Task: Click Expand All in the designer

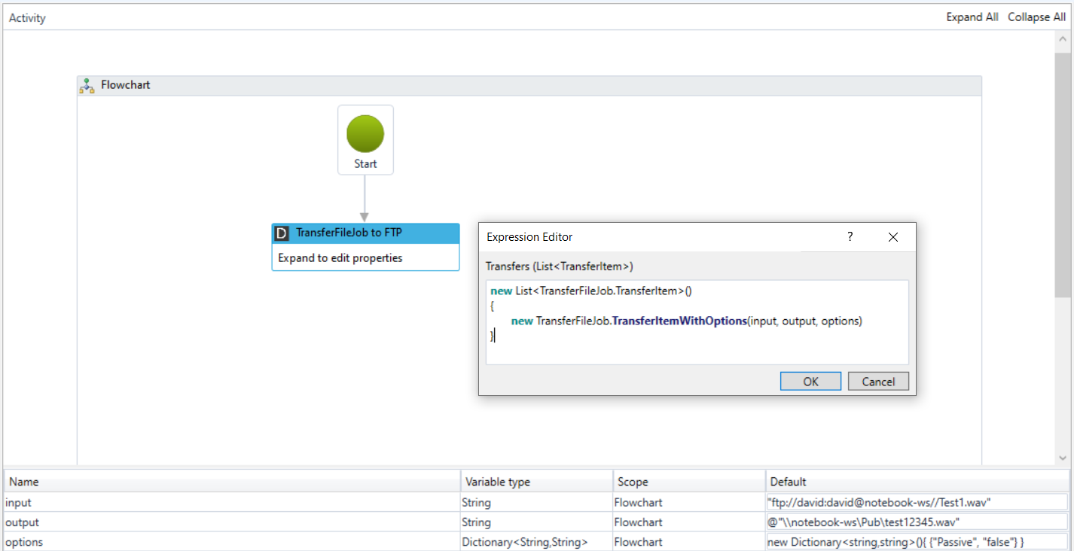Action: coord(972,17)
